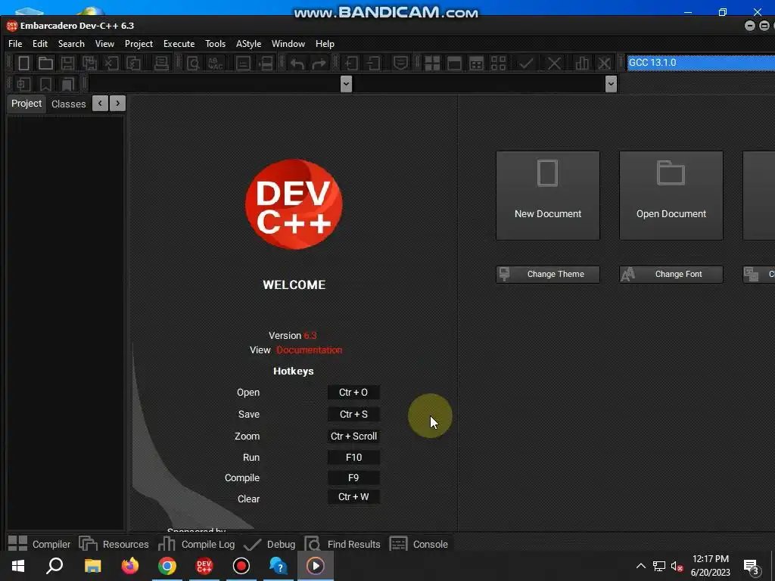Open Firefox from the taskbar
775x581 pixels.
(x=130, y=566)
